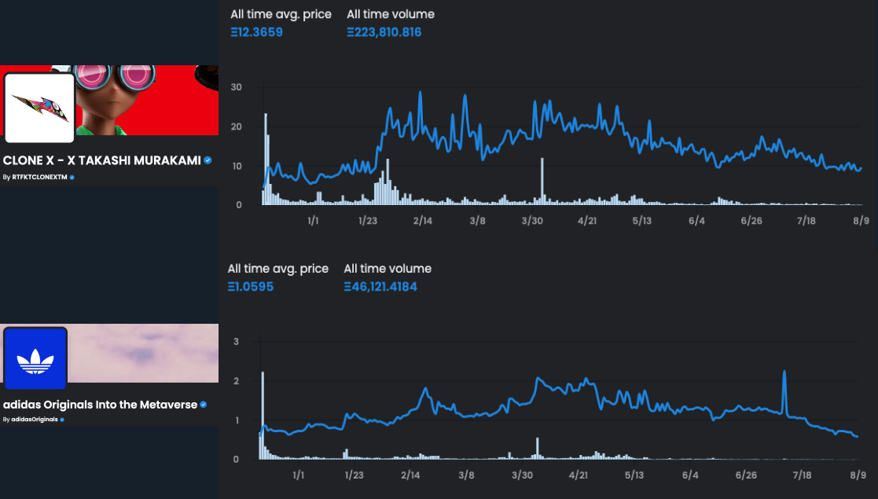Click the Clone X collection logo avatar
The width and height of the screenshot is (878, 499).
click(39, 108)
